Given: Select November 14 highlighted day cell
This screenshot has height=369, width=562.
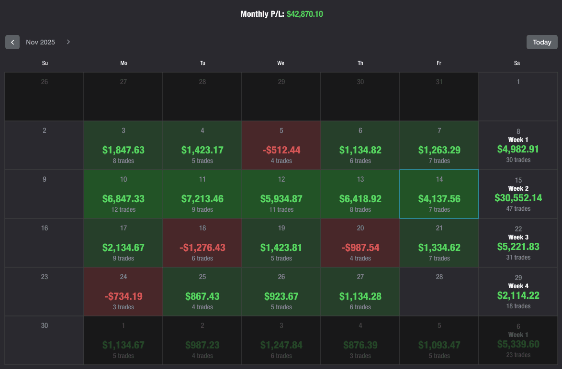Looking at the screenshot, I should pos(439,194).
